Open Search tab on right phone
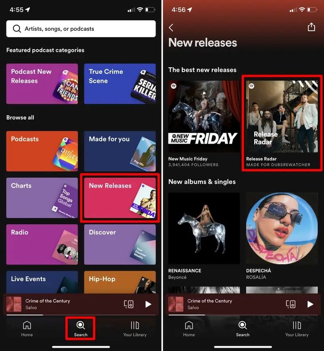Viewport: 324px width, 351px height. click(x=243, y=329)
